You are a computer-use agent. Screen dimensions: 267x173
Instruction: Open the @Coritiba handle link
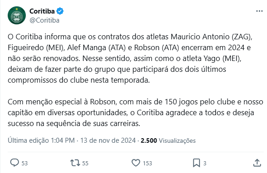44,20
